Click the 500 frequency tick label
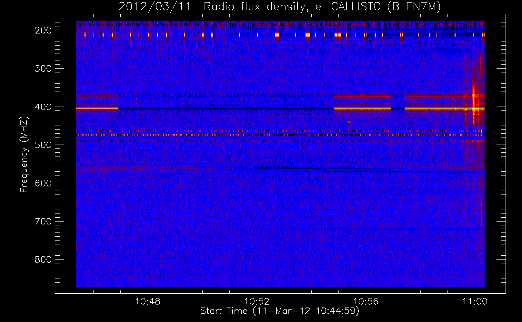Image resolution: width=522 pixels, height=322 pixels. click(x=43, y=145)
